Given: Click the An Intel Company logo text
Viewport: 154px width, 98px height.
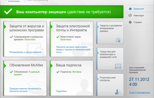Looking at the screenshot, I should click(x=14, y=1).
